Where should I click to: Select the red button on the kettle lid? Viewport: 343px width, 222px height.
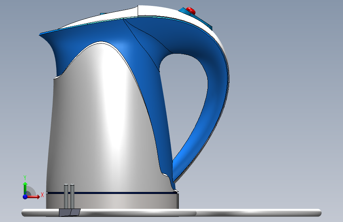(191, 11)
